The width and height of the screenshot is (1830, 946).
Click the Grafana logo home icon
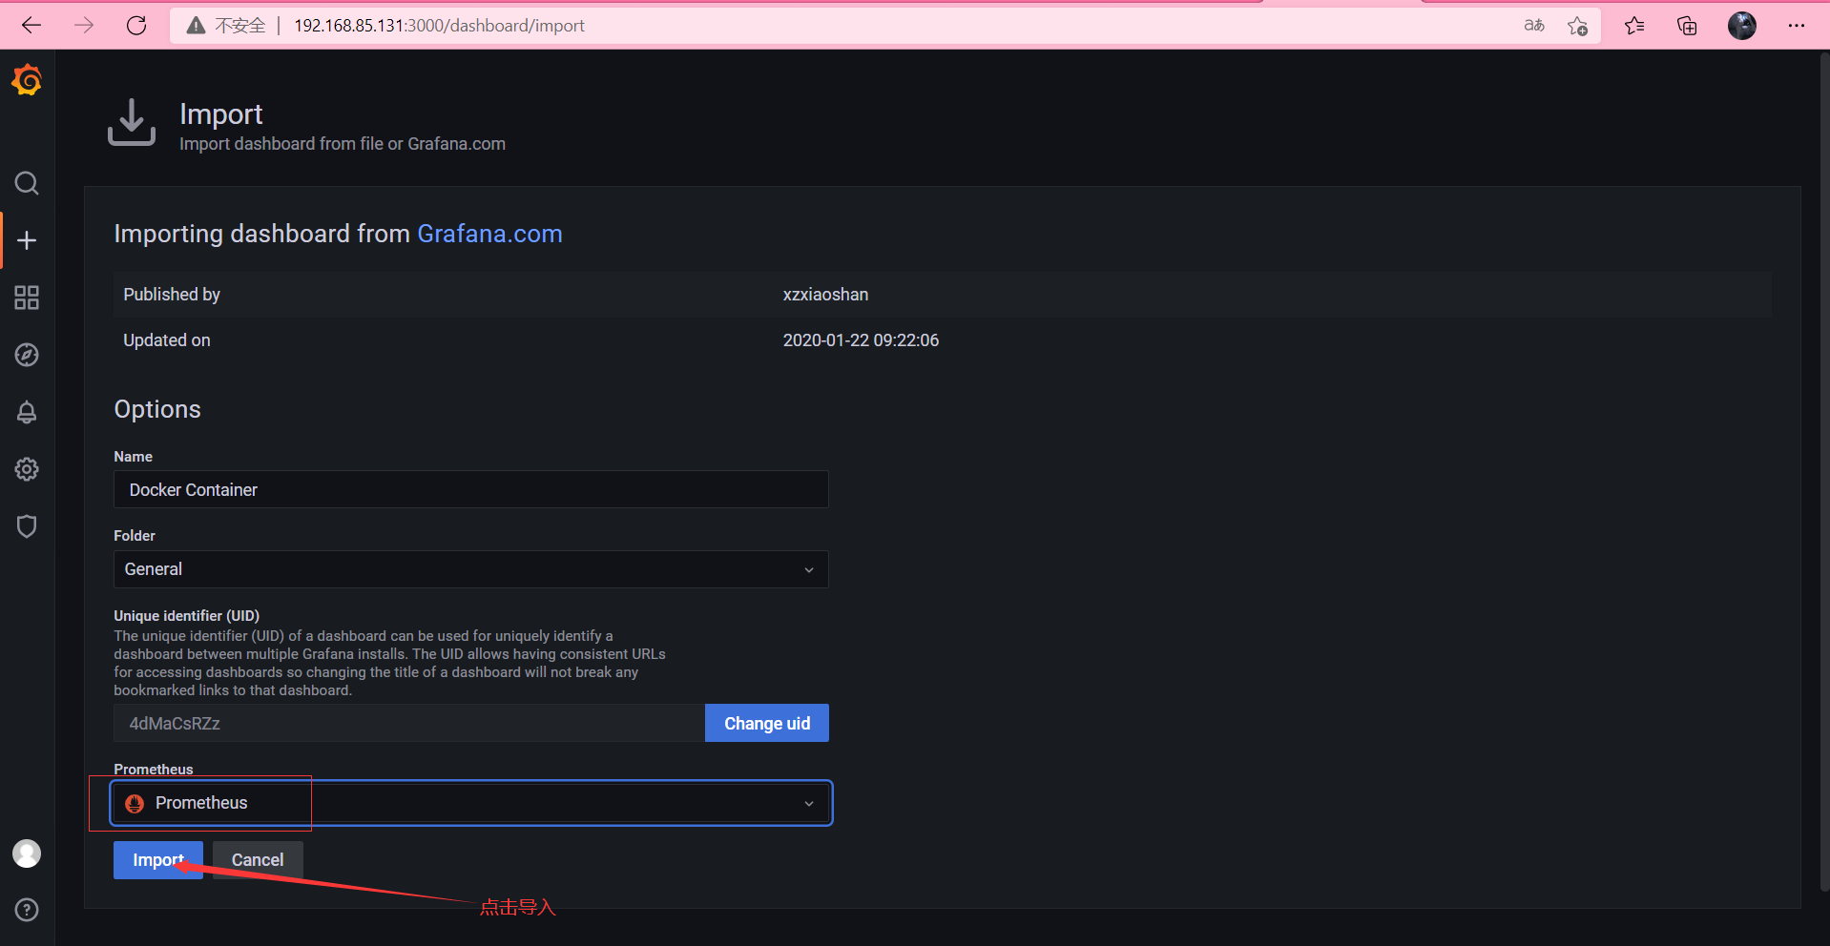click(x=27, y=80)
